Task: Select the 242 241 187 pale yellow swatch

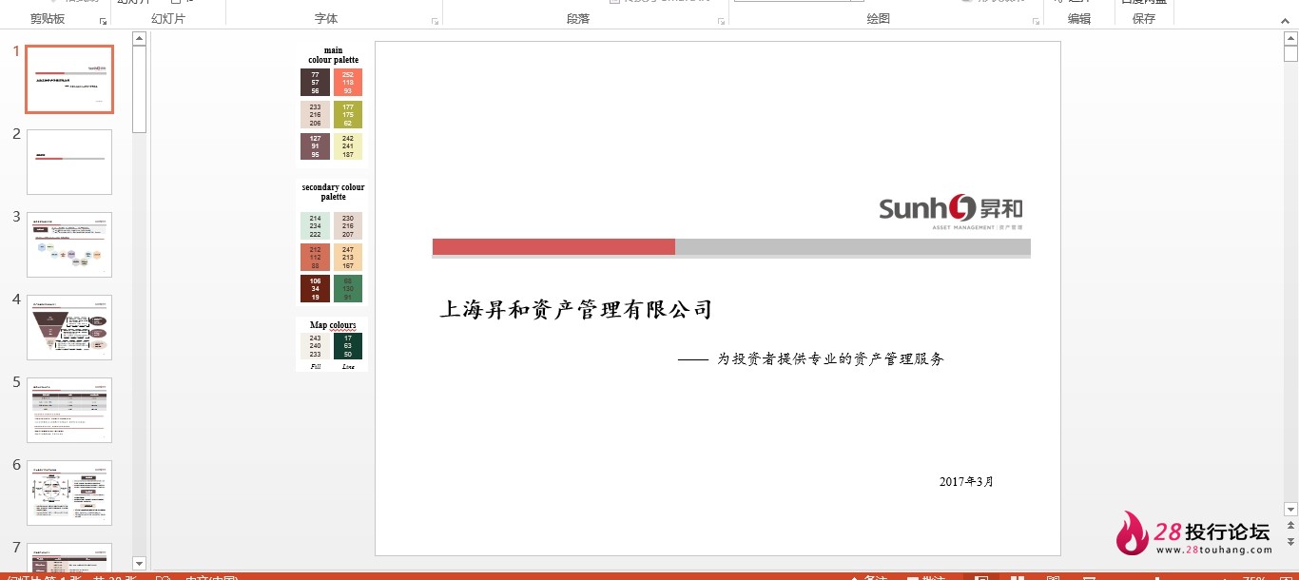Action: point(348,146)
